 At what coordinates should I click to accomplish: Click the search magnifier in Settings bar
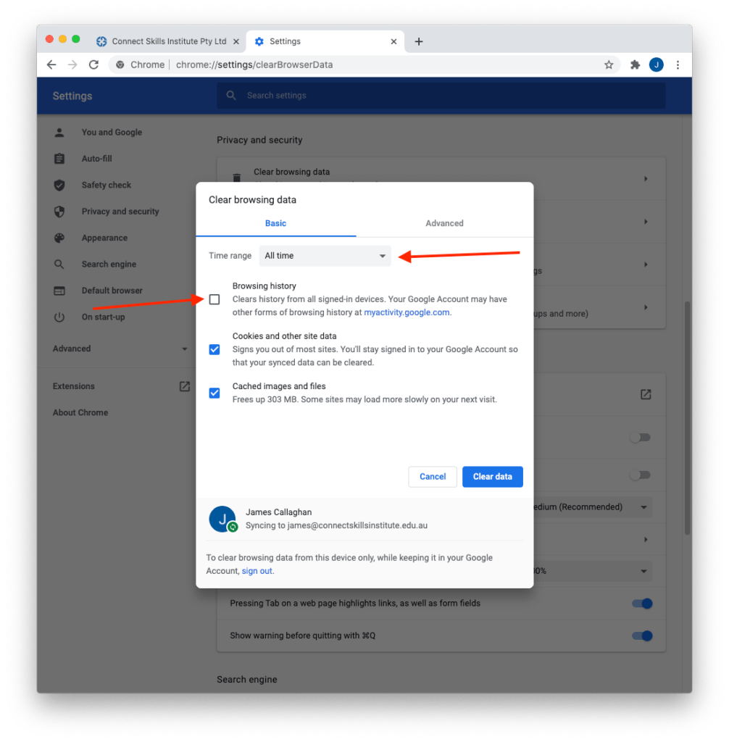tap(231, 96)
